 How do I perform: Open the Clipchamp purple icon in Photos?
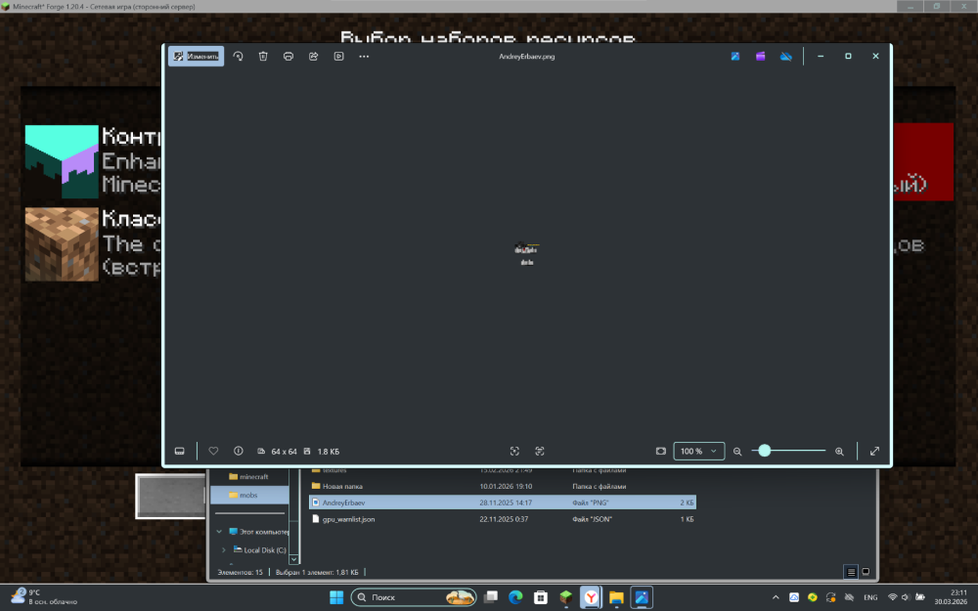click(760, 56)
